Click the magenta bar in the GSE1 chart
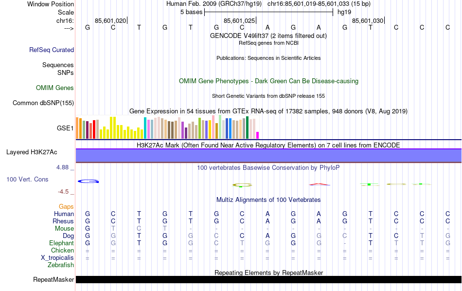This screenshot has width=462, height=291. tap(257, 135)
